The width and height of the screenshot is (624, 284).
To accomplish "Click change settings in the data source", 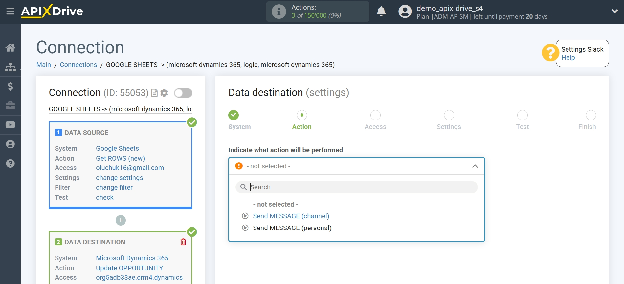I will (x=119, y=178).
